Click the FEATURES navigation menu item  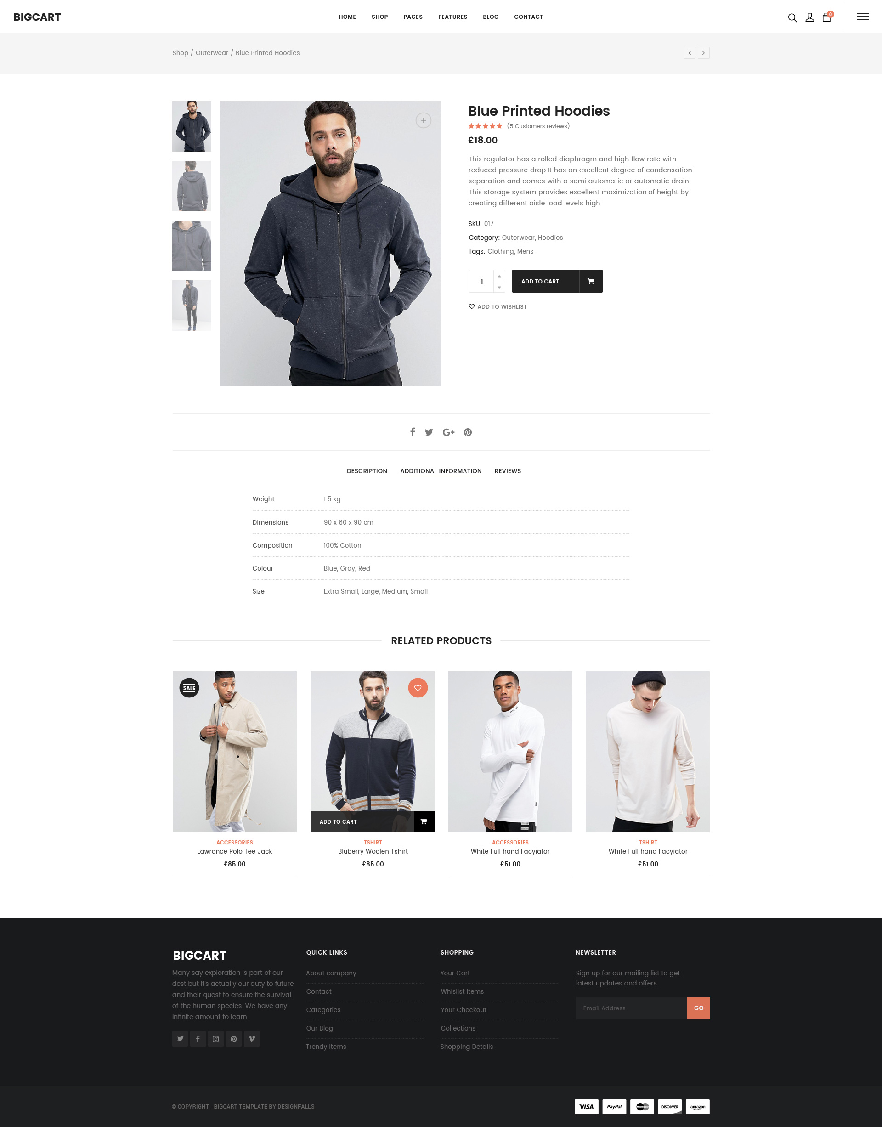pos(453,17)
